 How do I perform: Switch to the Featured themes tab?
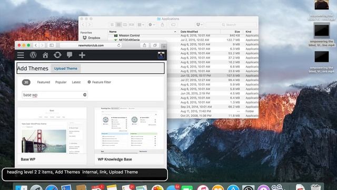(x=43, y=82)
